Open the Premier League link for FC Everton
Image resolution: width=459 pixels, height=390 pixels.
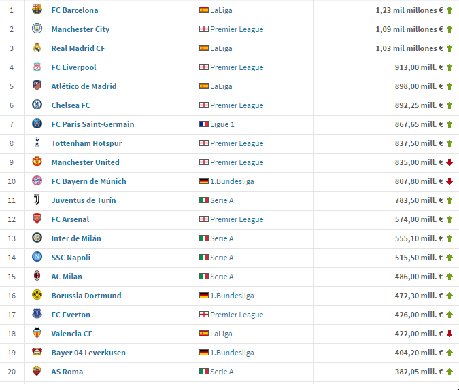click(237, 315)
